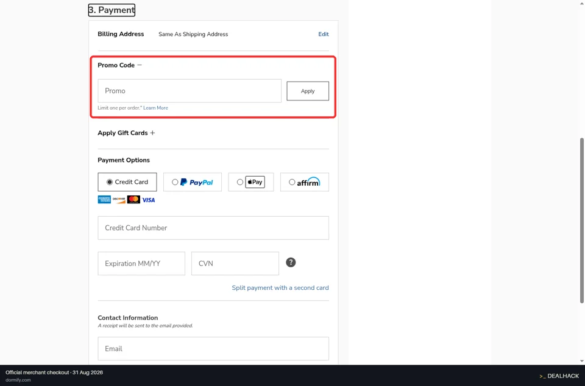585x386 pixels.
Task: Click the Same As Shipping Address text
Action: 193,34
